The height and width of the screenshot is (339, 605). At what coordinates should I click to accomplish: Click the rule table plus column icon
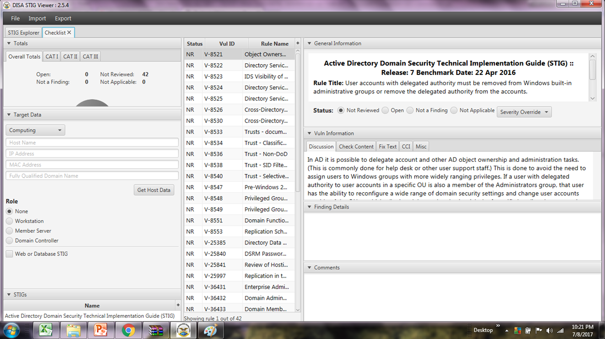click(298, 43)
